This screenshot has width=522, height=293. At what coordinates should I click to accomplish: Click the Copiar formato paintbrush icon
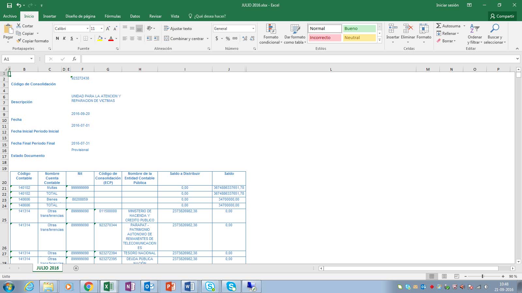19,41
